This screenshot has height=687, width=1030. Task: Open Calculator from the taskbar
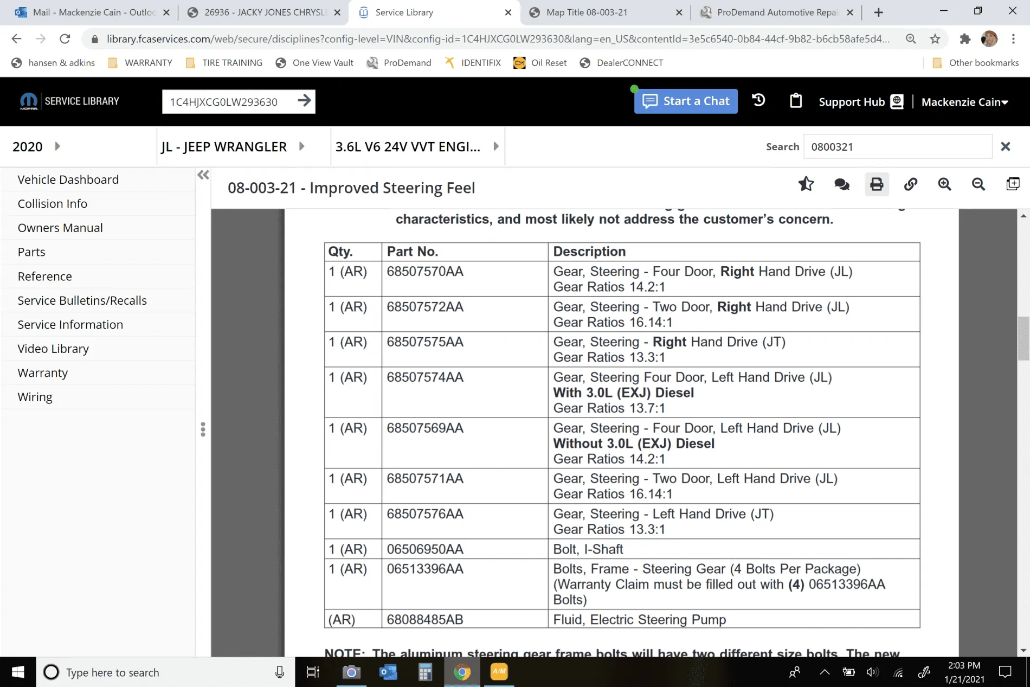(x=425, y=672)
